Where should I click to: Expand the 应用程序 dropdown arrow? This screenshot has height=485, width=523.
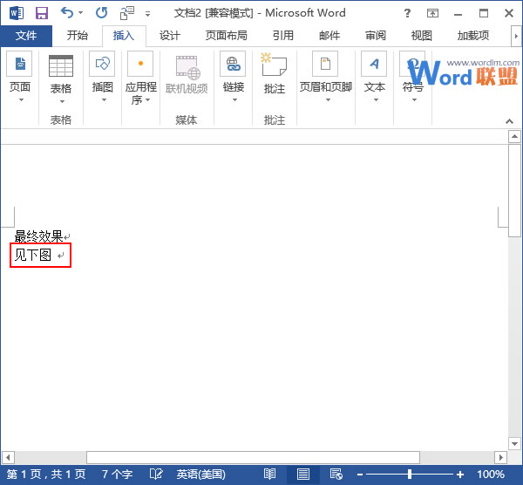(147, 99)
